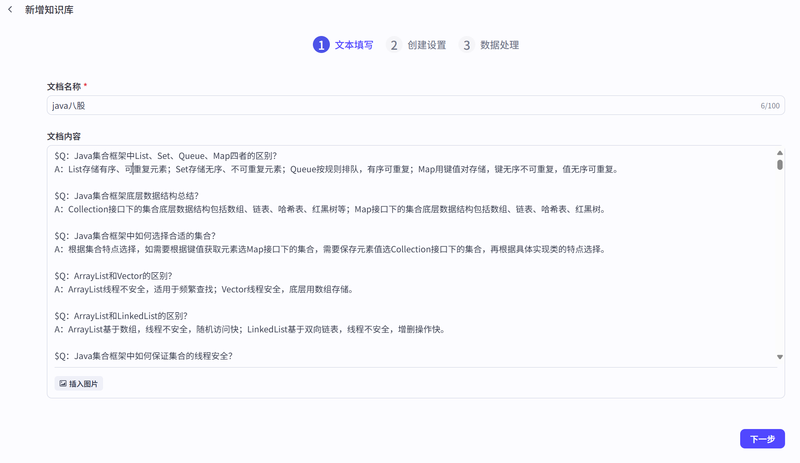Click the line "$Q：Java集合框架中List、Set、Queue、Map四者的区别？"
The image size is (800, 463).
point(166,156)
